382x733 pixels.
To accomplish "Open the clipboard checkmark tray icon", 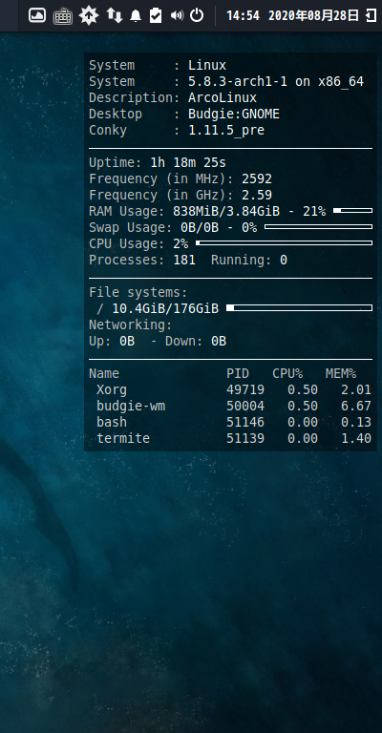I will click(x=156, y=15).
